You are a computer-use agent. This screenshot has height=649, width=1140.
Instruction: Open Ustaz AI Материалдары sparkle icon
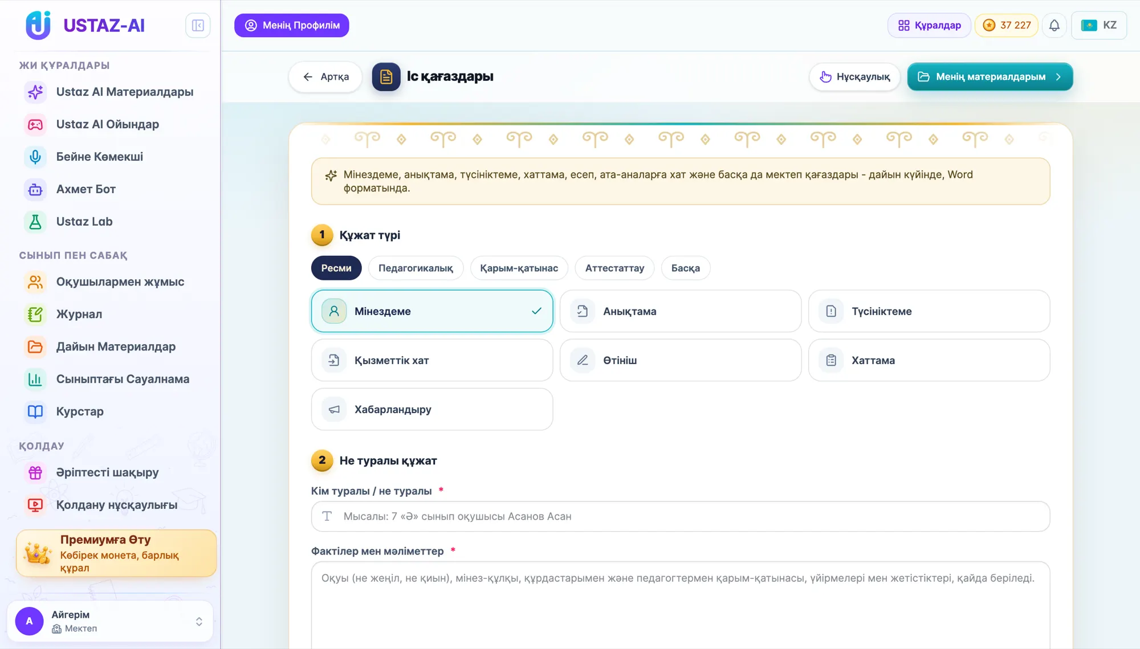[x=35, y=92]
